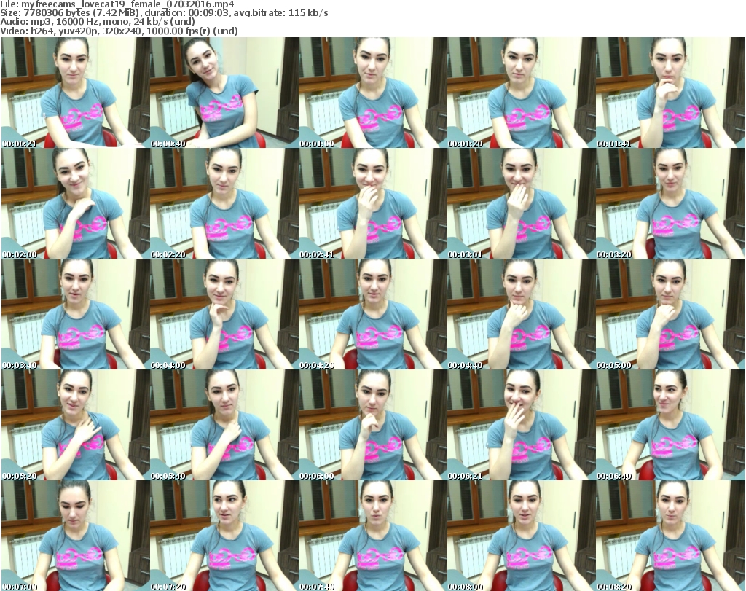
Task: Open the frame at 00:01:20
Action: (x=522, y=93)
